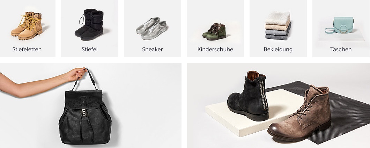Click the tan lace-up boots image
Screen dimensions: 370x148
point(27,25)
